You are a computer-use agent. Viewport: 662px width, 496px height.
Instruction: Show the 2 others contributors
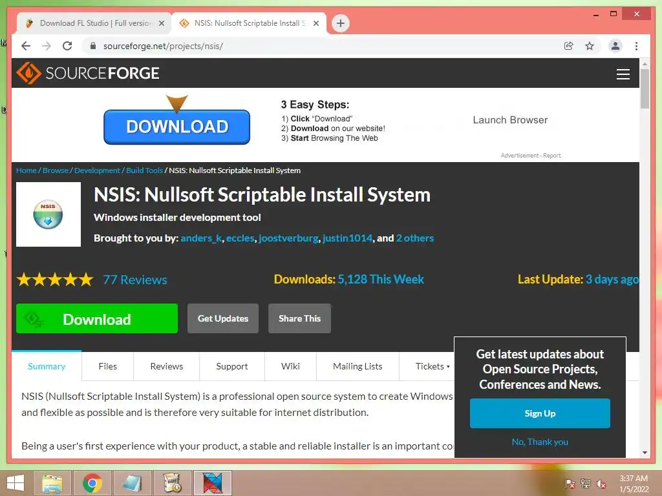click(415, 238)
